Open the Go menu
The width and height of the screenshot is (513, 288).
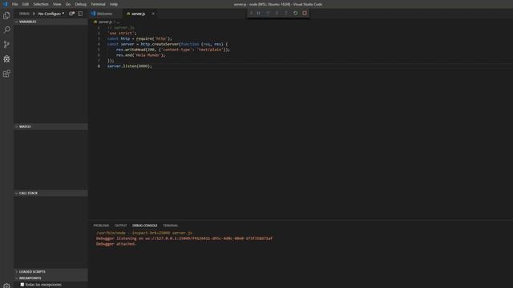point(68,4)
